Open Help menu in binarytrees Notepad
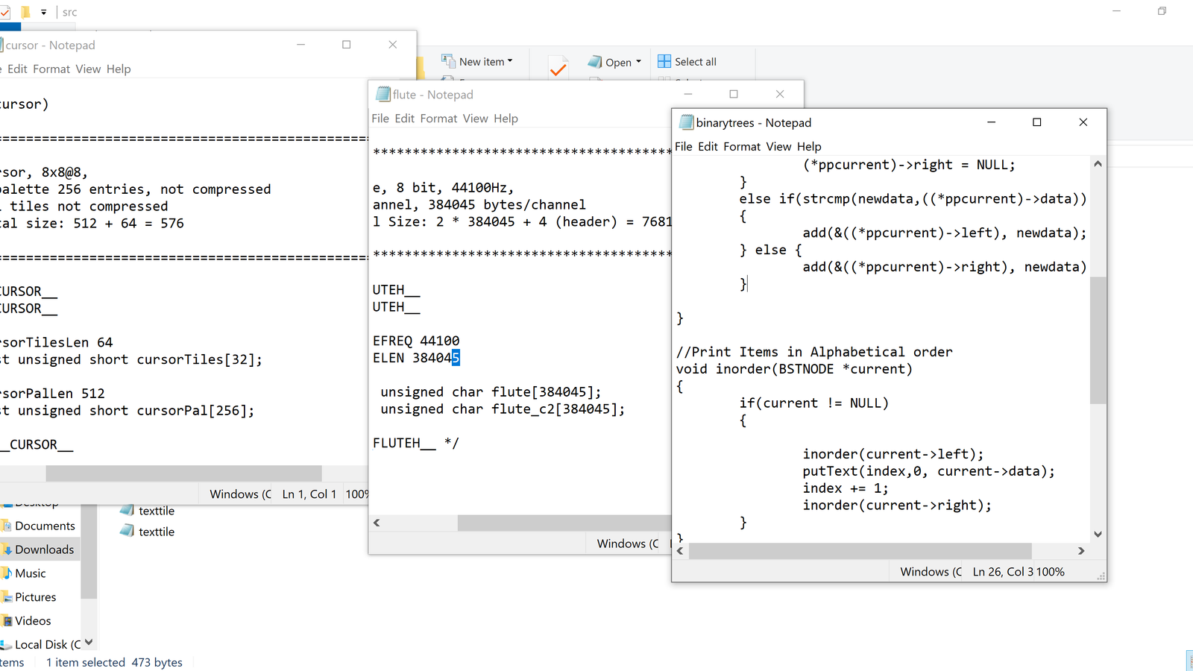This screenshot has width=1193, height=671. pos(809,147)
